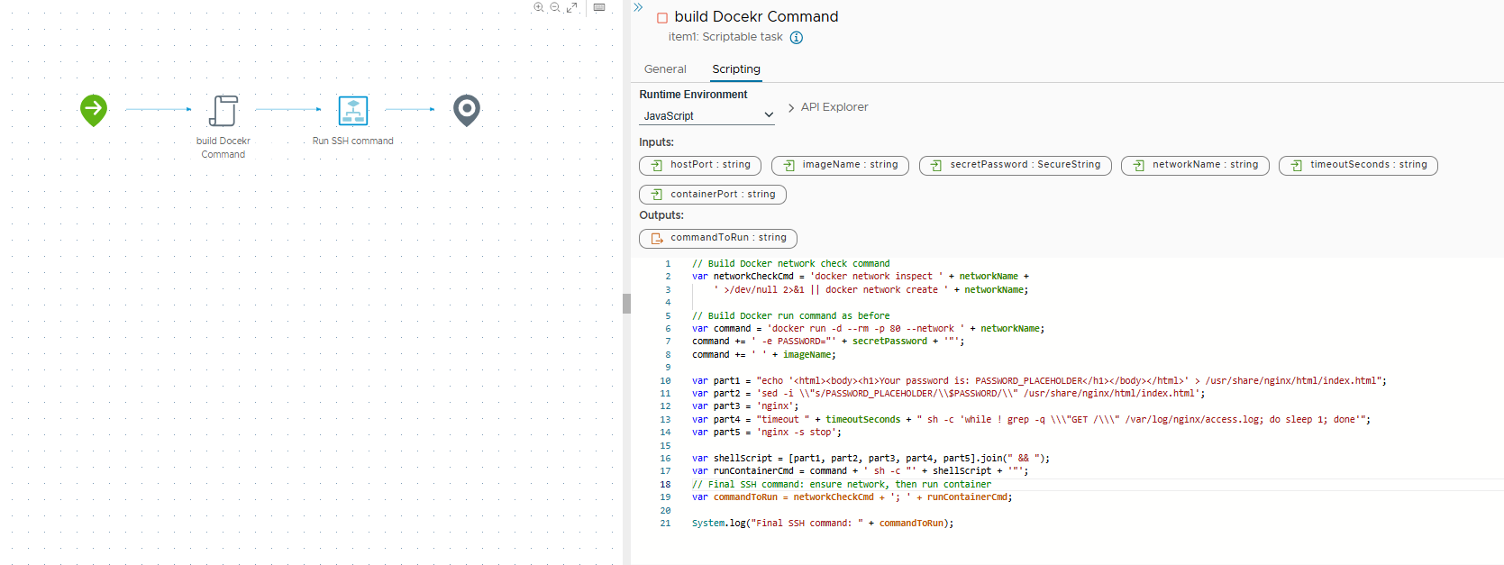Click the 'Final SSH command' comment on line 18

click(842, 485)
